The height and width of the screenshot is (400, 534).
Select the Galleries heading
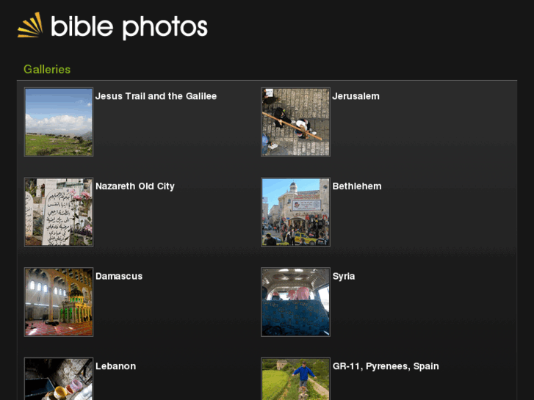(x=47, y=69)
